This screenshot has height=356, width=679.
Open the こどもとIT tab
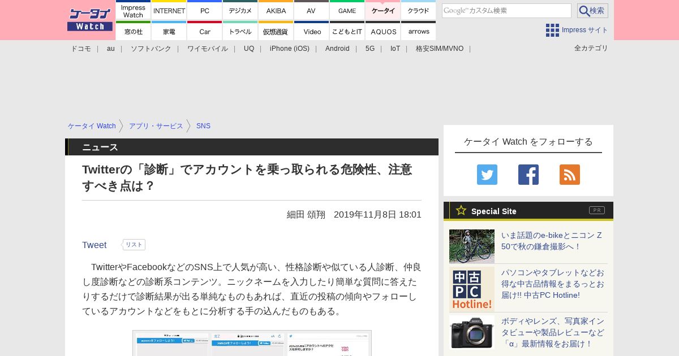pos(347,31)
